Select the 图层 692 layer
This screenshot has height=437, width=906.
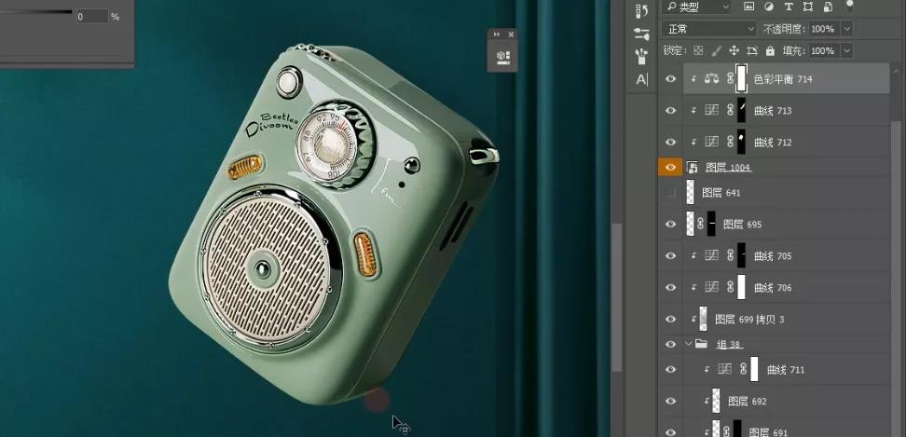[x=787, y=402]
